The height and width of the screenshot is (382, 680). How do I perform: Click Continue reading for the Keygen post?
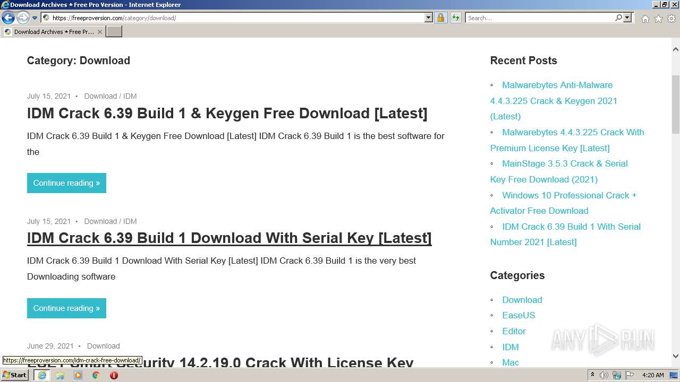point(66,183)
